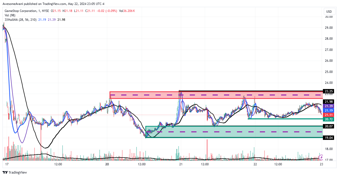
Task: Select the Vol (98) indicator legend
Action: [x=10, y=15]
